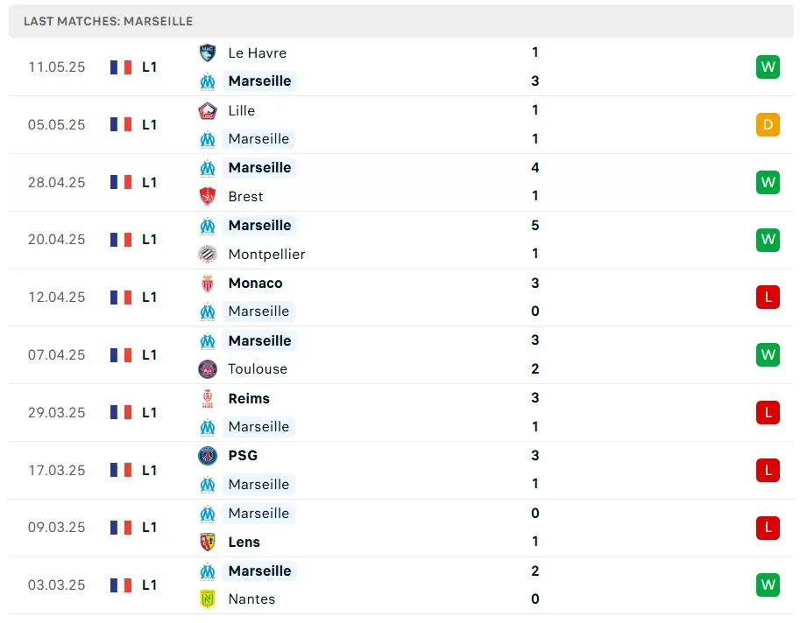Select the 17.03.25 PSG match date
Viewport: 800px width, 623px height.
[57, 470]
